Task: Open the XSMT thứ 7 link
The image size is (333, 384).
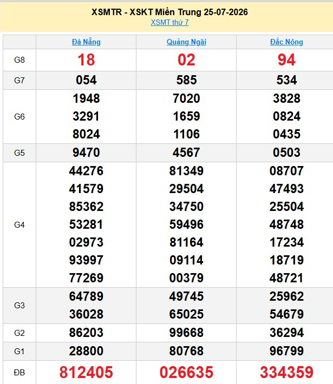Action: pos(169,22)
